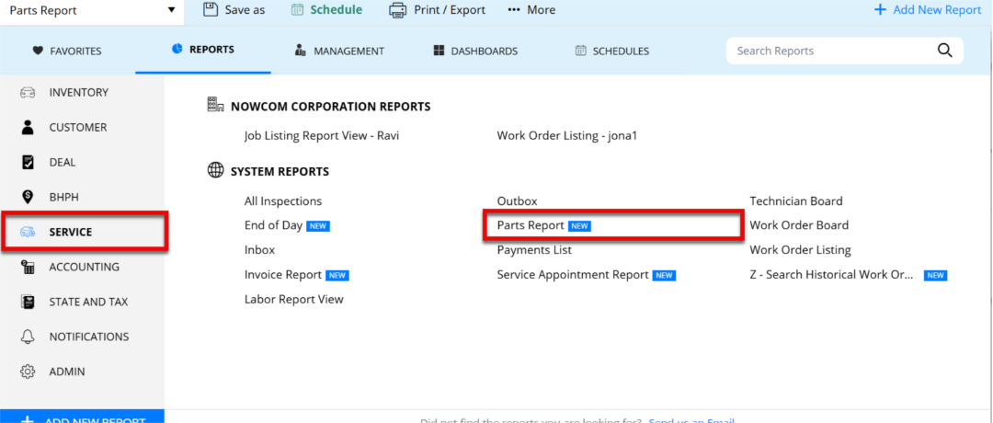Select BHPH category in sidebar
Image resolution: width=993 pixels, height=423 pixels.
pos(82,197)
